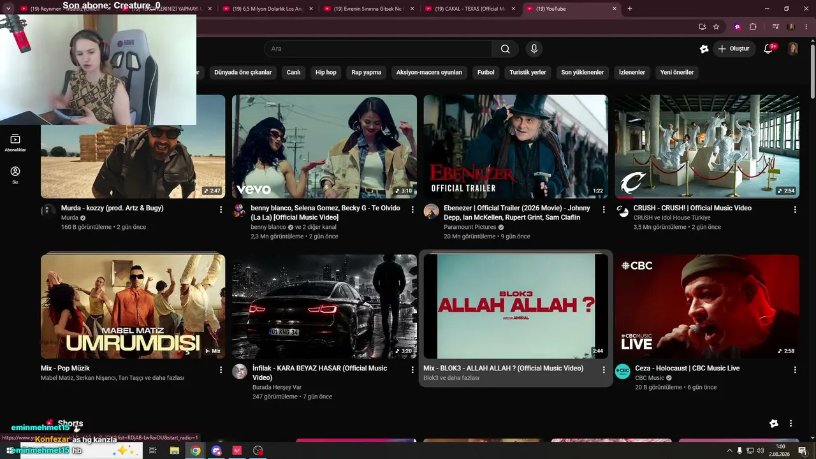Open options for Ebenezer trailer video
Screen dimensions: 816x459
(604, 209)
